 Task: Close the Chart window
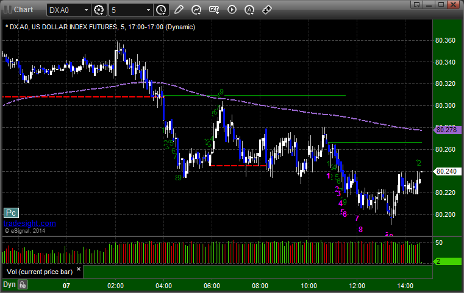click(x=453, y=4)
